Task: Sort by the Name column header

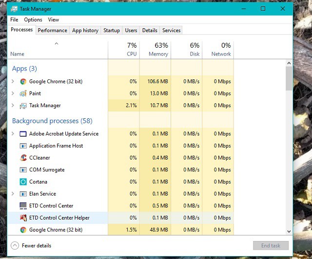Action: 58,50
